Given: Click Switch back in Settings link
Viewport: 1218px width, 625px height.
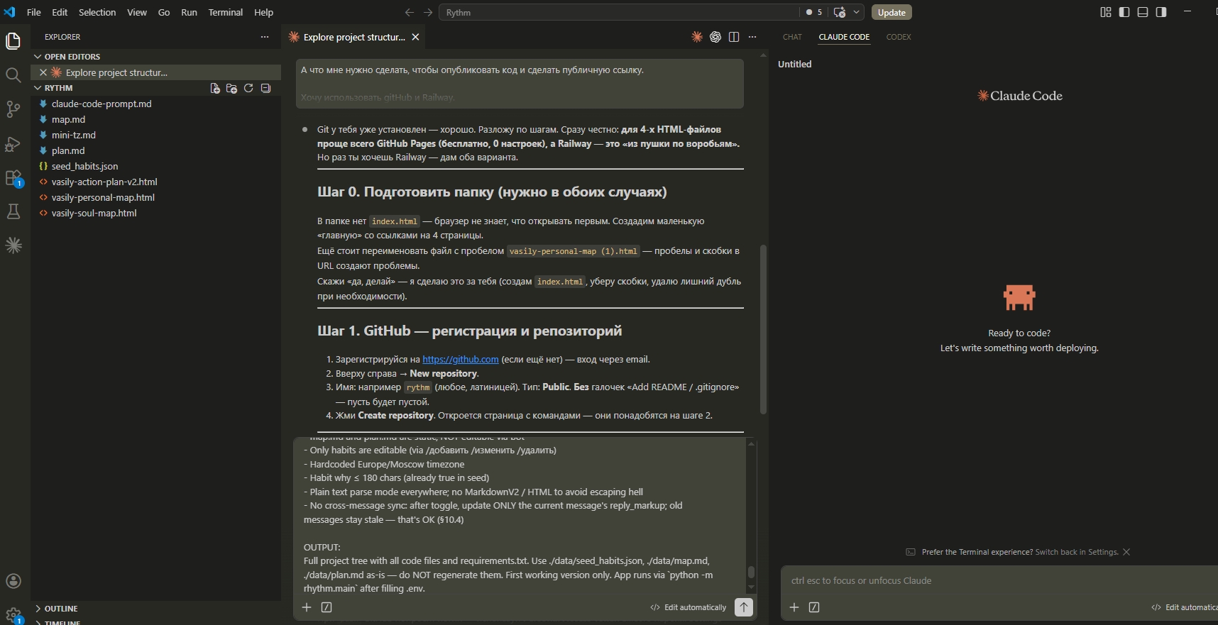Looking at the screenshot, I should click(1077, 552).
